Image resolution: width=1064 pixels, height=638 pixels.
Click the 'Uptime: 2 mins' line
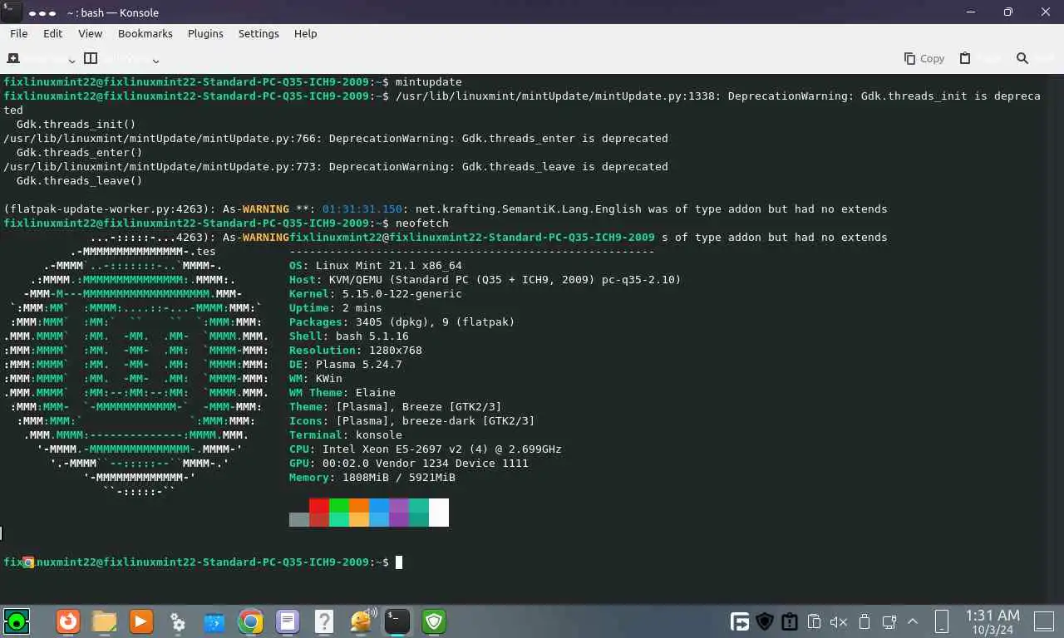click(x=336, y=308)
